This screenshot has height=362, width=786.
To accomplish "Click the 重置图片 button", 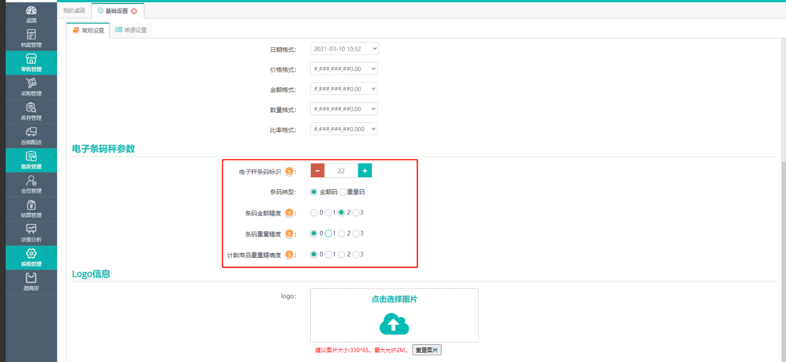I will pos(427,350).
